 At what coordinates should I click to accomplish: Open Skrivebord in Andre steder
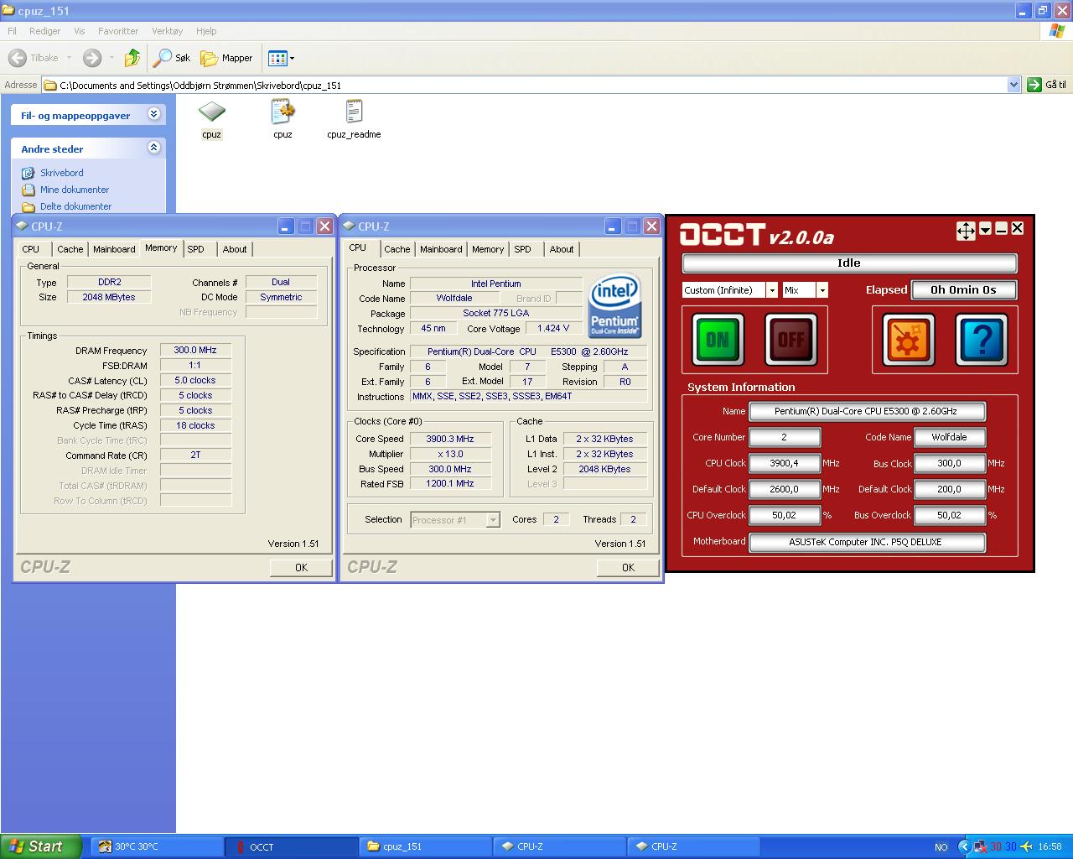(x=61, y=173)
